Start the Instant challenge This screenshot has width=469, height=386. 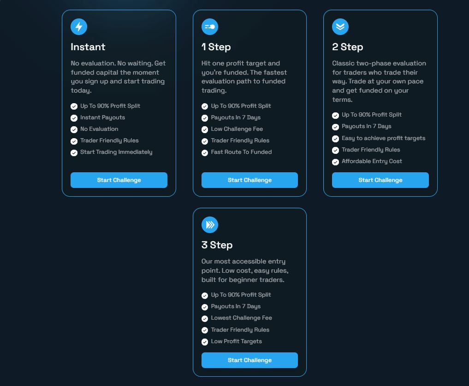119,180
